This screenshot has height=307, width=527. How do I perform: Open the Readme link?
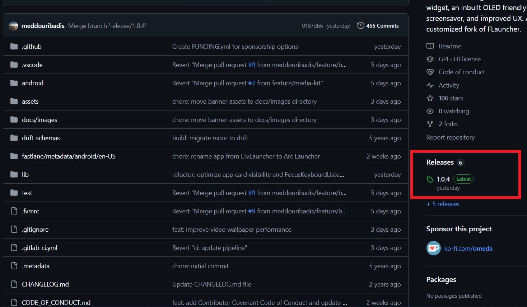pyautogui.click(x=450, y=46)
